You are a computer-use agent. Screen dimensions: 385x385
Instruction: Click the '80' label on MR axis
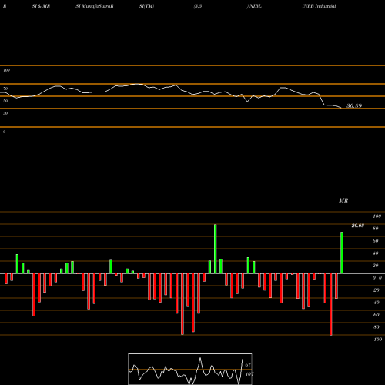coord(376,229)
